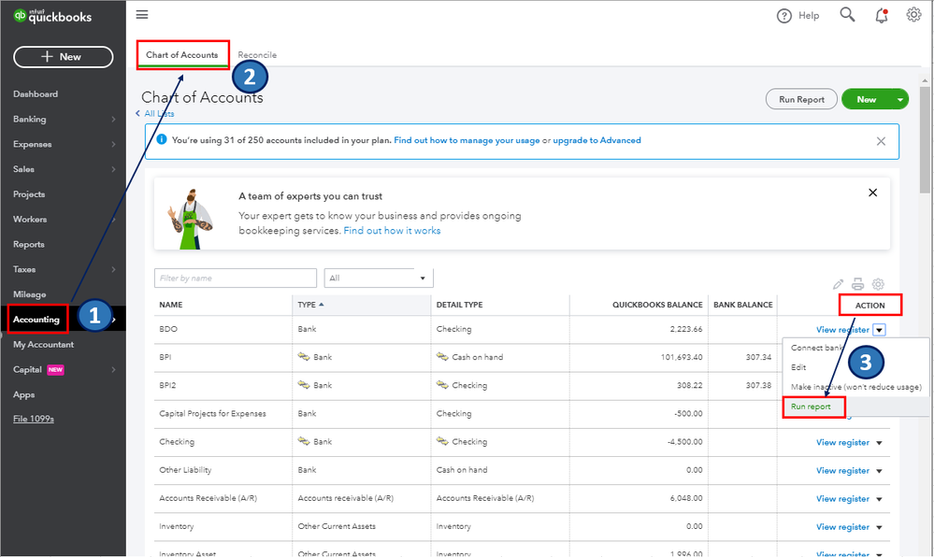Click the search magnifier icon
The width and height of the screenshot is (934, 557).
847,14
